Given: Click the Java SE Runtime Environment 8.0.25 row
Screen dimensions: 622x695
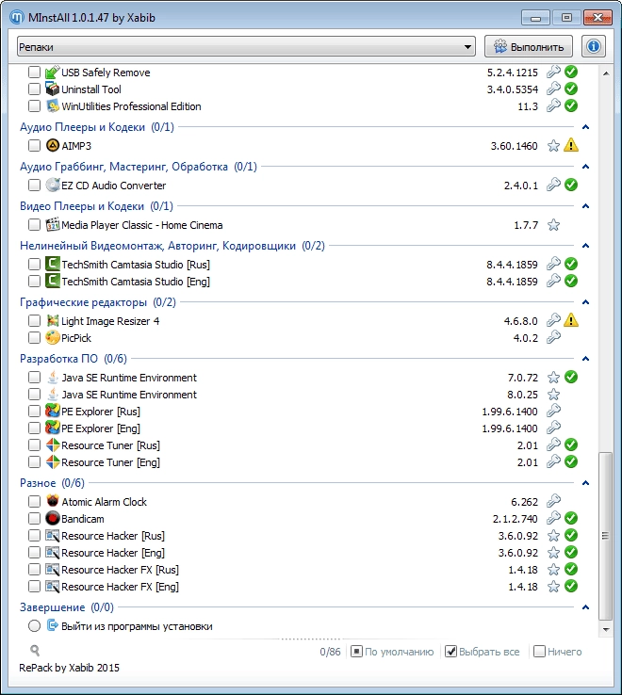Looking at the screenshot, I should [302, 395].
